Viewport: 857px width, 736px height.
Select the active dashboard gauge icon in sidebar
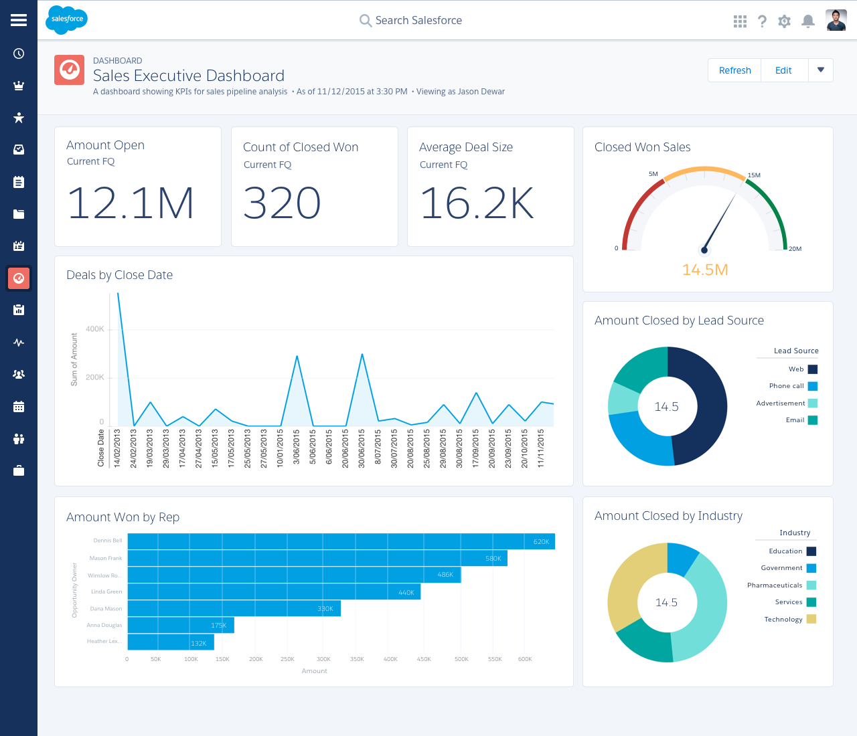(19, 278)
